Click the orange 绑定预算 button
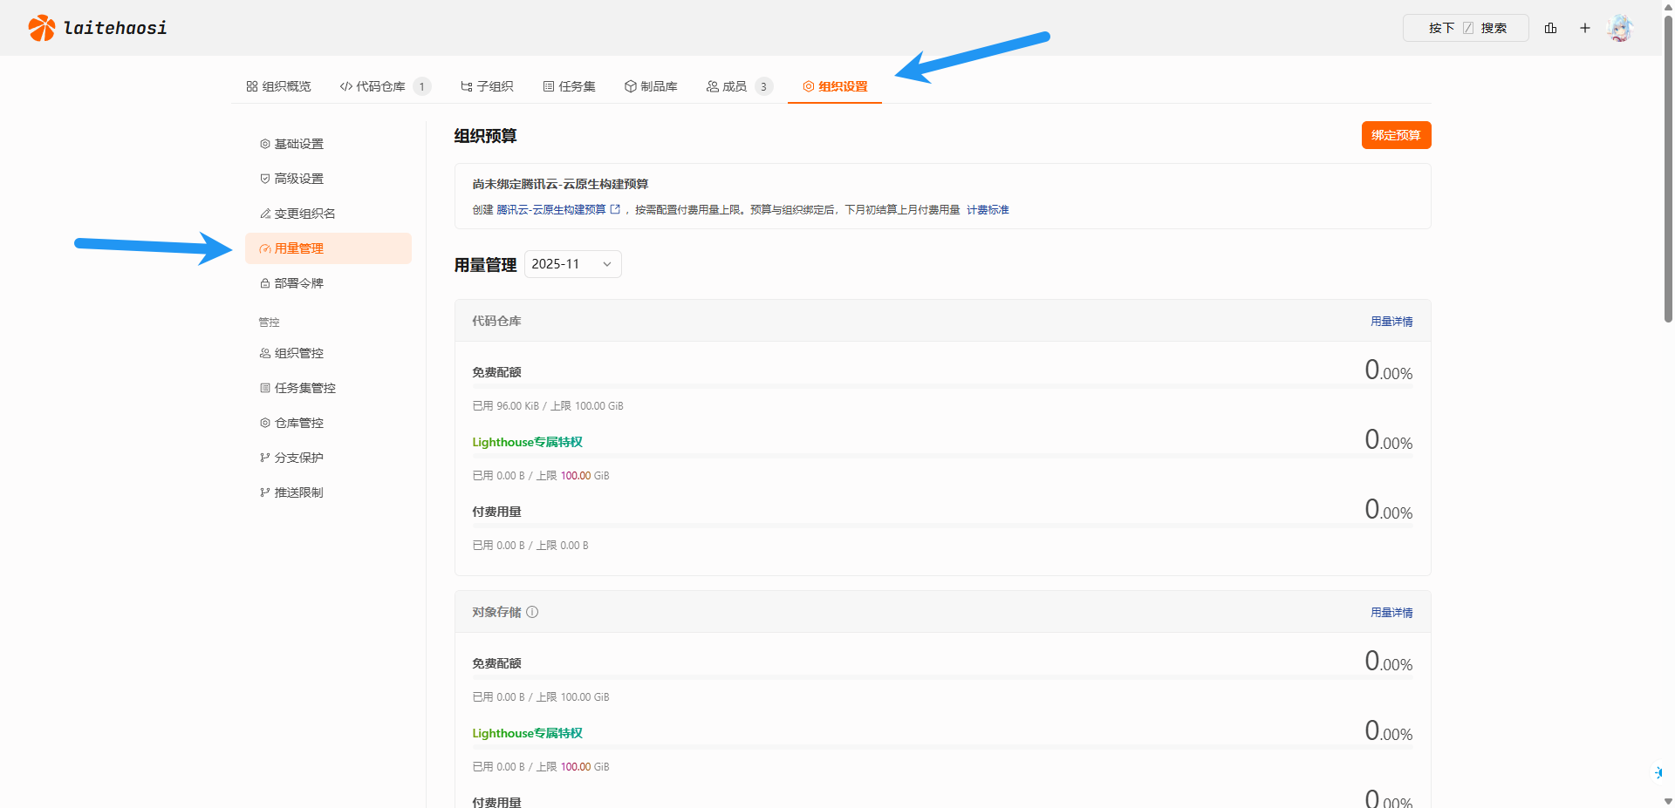The width and height of the screenshot is (1675, 808). tap(1396, 135)
